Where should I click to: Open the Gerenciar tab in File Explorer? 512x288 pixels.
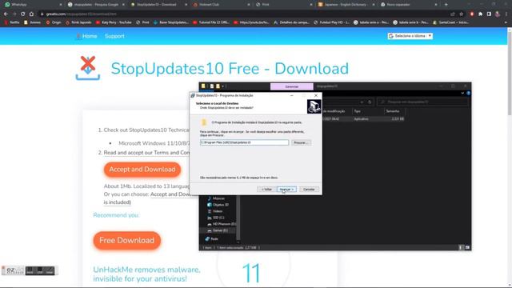point(291,86)
